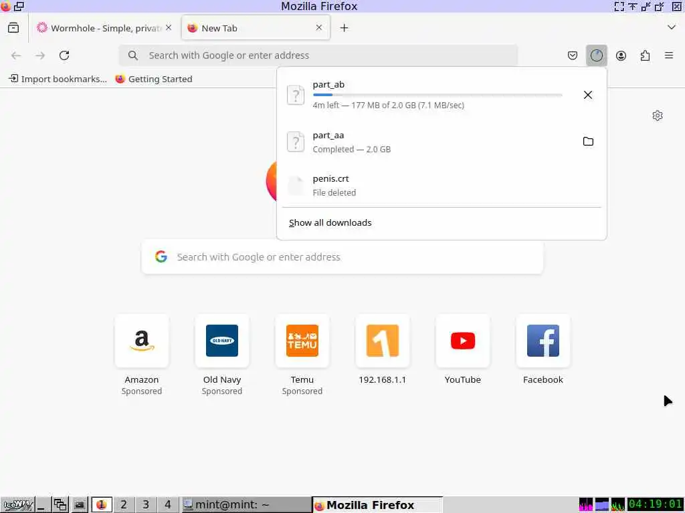Show part_aa in folder
685x513 pixels.
(x=588, y=142)
